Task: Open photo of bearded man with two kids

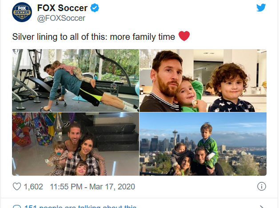Action: (203, 80)
